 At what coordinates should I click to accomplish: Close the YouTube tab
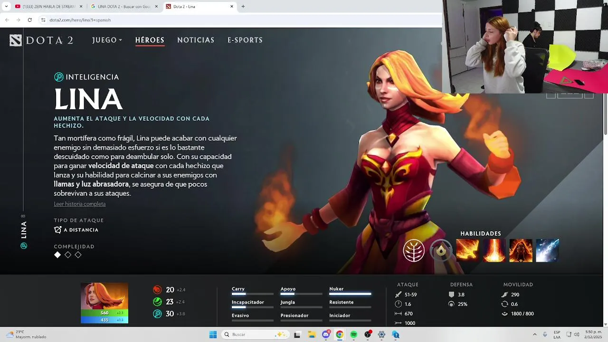pyautogui.click(x=81, y=7)
